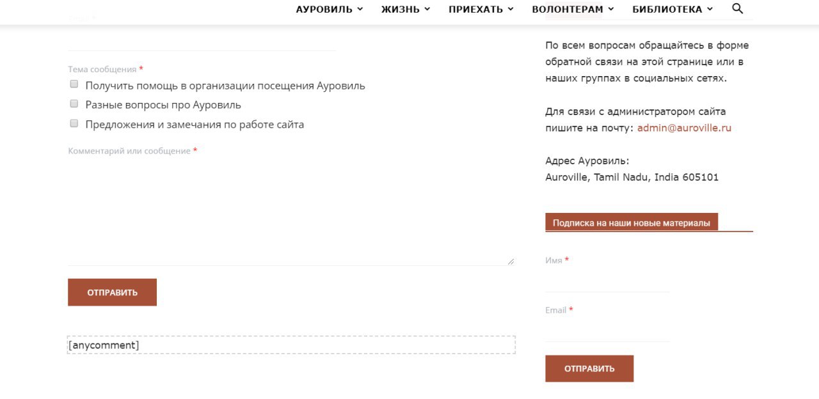Expand the АУРОВИЛЬ menu chevron

pos(360,9)
